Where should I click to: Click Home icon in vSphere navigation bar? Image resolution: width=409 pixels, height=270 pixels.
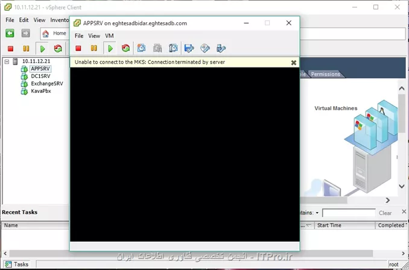tap(46, 33)
